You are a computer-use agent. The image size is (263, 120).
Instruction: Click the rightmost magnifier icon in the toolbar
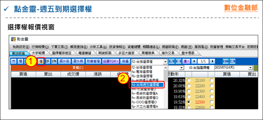click(232, 62)
